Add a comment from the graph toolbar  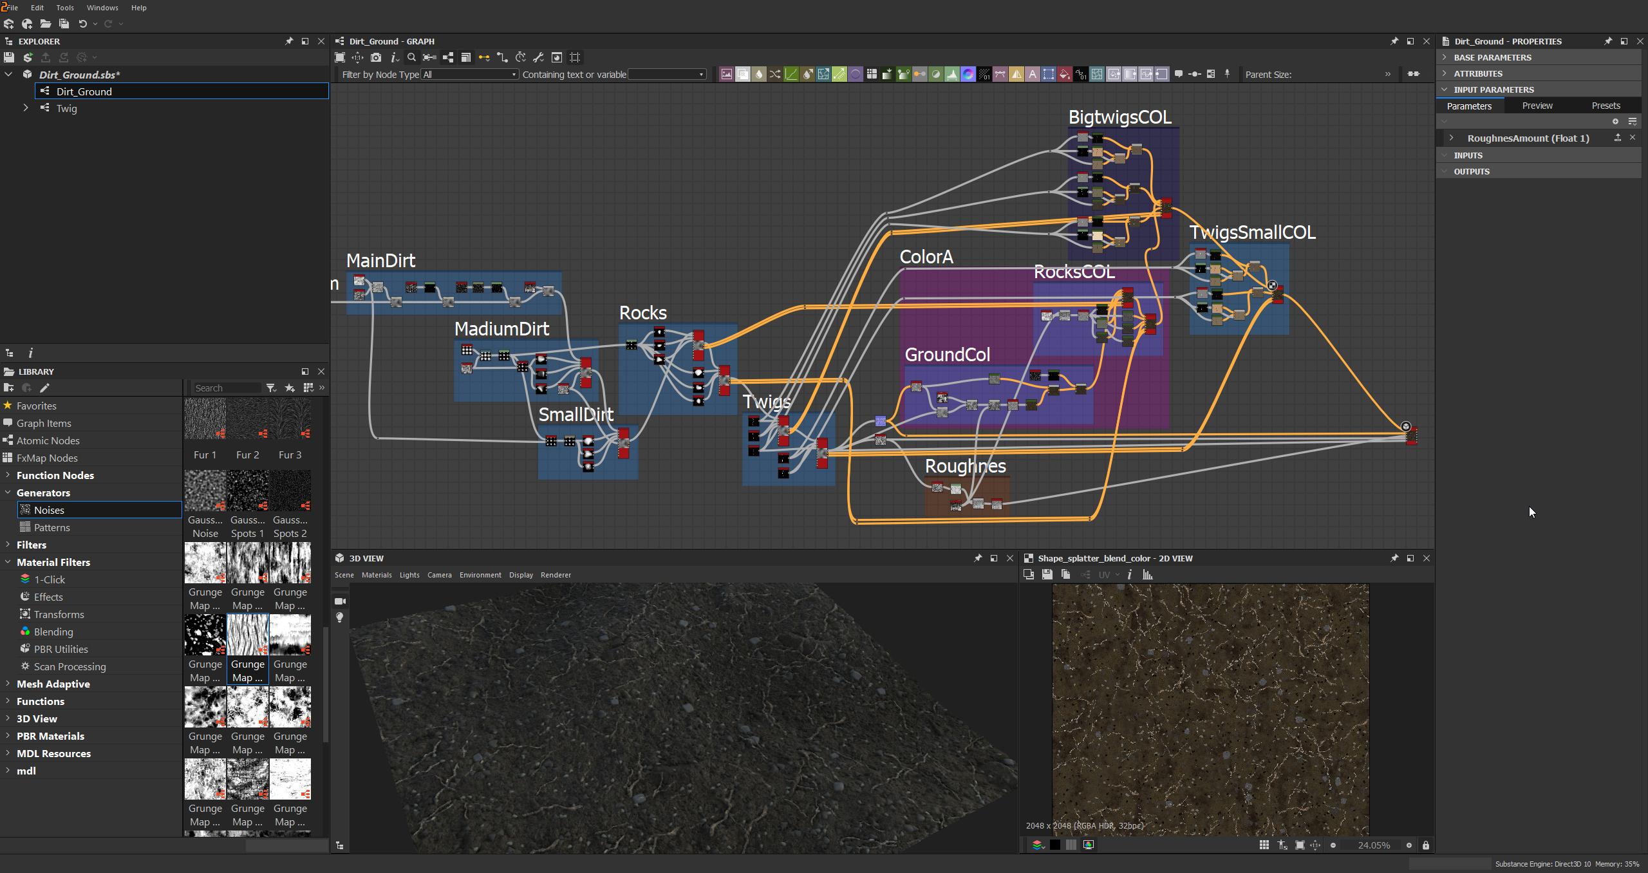(1179, 75)
